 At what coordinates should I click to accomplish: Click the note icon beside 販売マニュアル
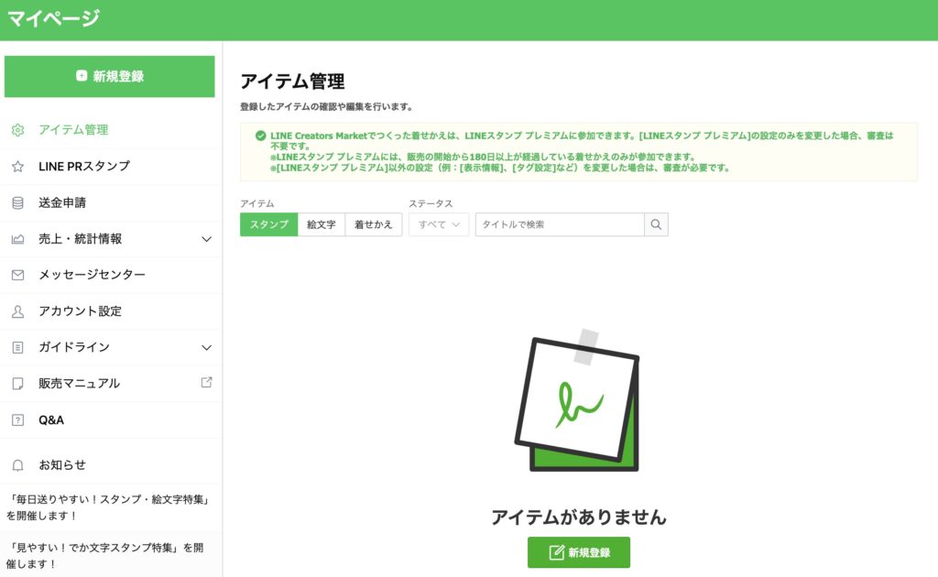coord(18,384)
